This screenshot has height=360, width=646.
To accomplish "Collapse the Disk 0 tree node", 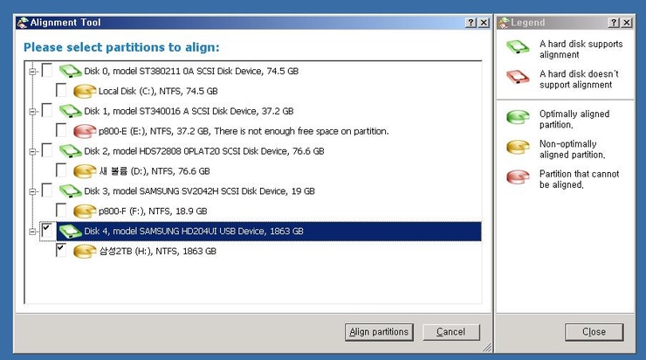I will point(32,71).
